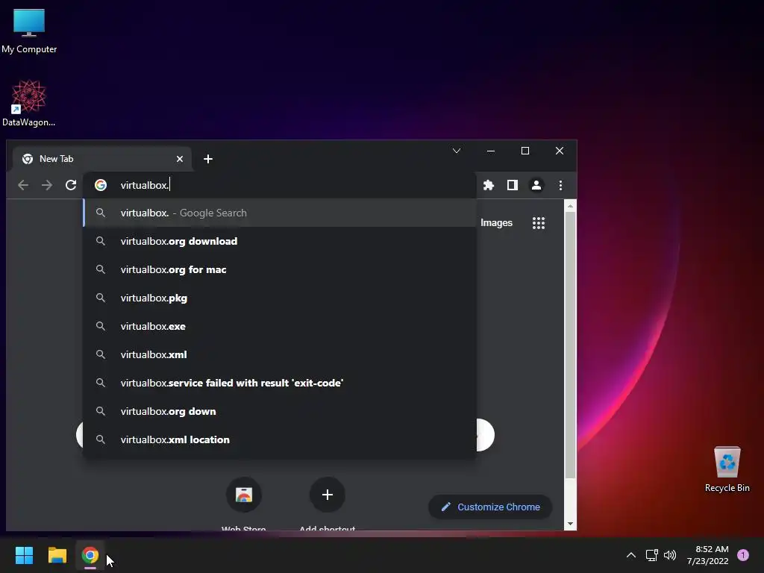Choose 'virtualbox. - Google Search' suggestion
This screenshot has width=764, height=573.
click(280, 213)
